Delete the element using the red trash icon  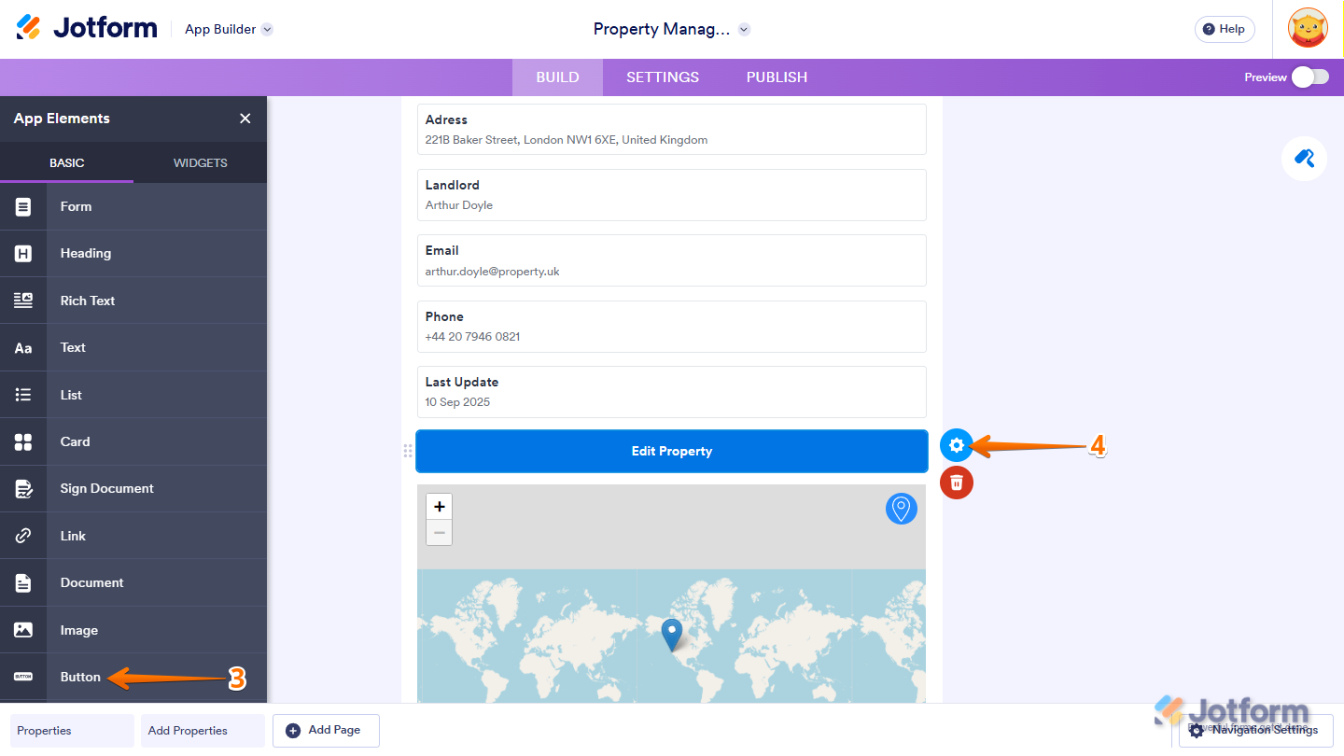[956, 483]
